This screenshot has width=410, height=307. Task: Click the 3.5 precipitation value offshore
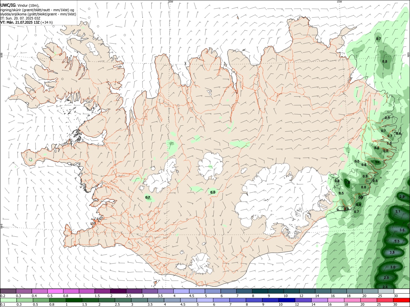(x=397, y=241)
